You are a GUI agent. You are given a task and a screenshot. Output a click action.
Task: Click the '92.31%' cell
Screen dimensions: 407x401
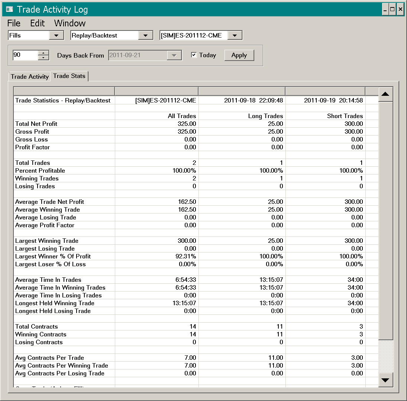click(185, 256)
